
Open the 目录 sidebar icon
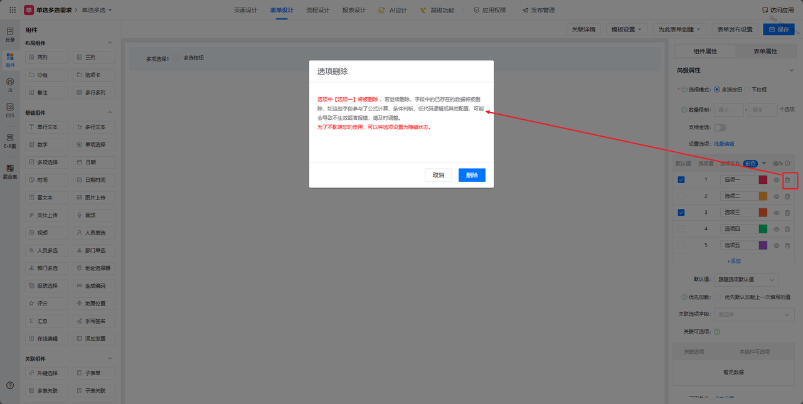(10, 34)
